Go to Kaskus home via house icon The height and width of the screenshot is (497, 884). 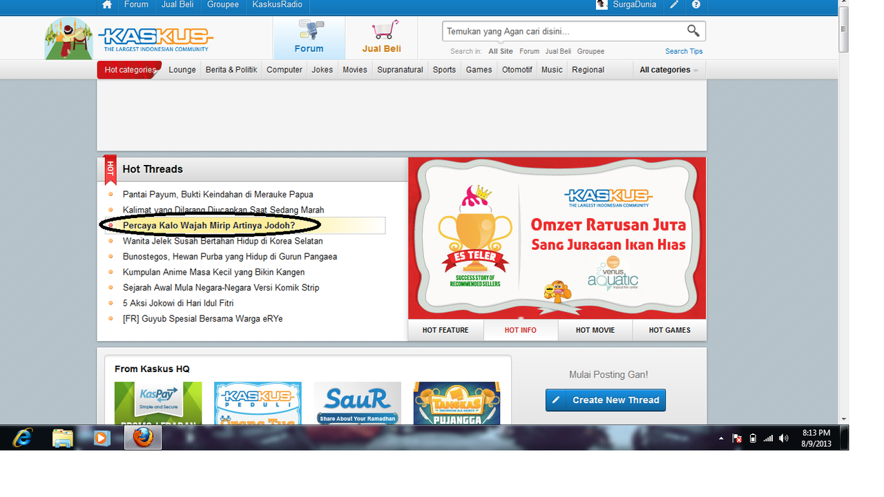tap(106, 5)
